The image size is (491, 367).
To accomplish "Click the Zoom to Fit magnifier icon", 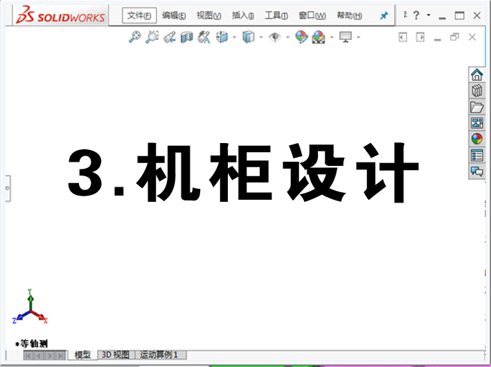I will [134, 37].
